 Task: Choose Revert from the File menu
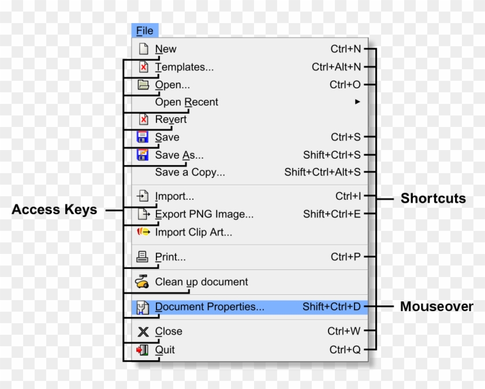[x=171, y=119]
